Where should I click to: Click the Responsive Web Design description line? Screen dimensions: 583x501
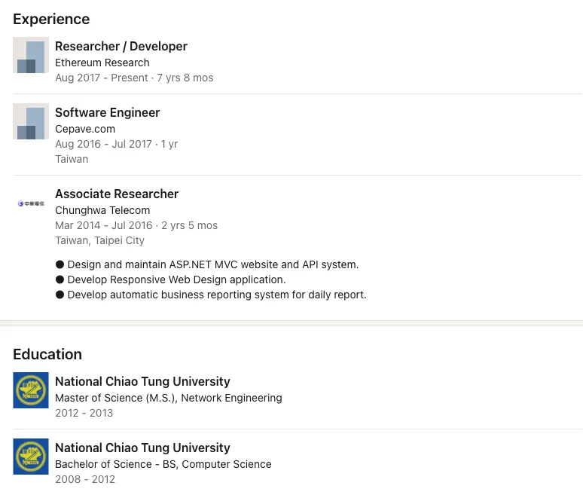click(x=176, y=280)
